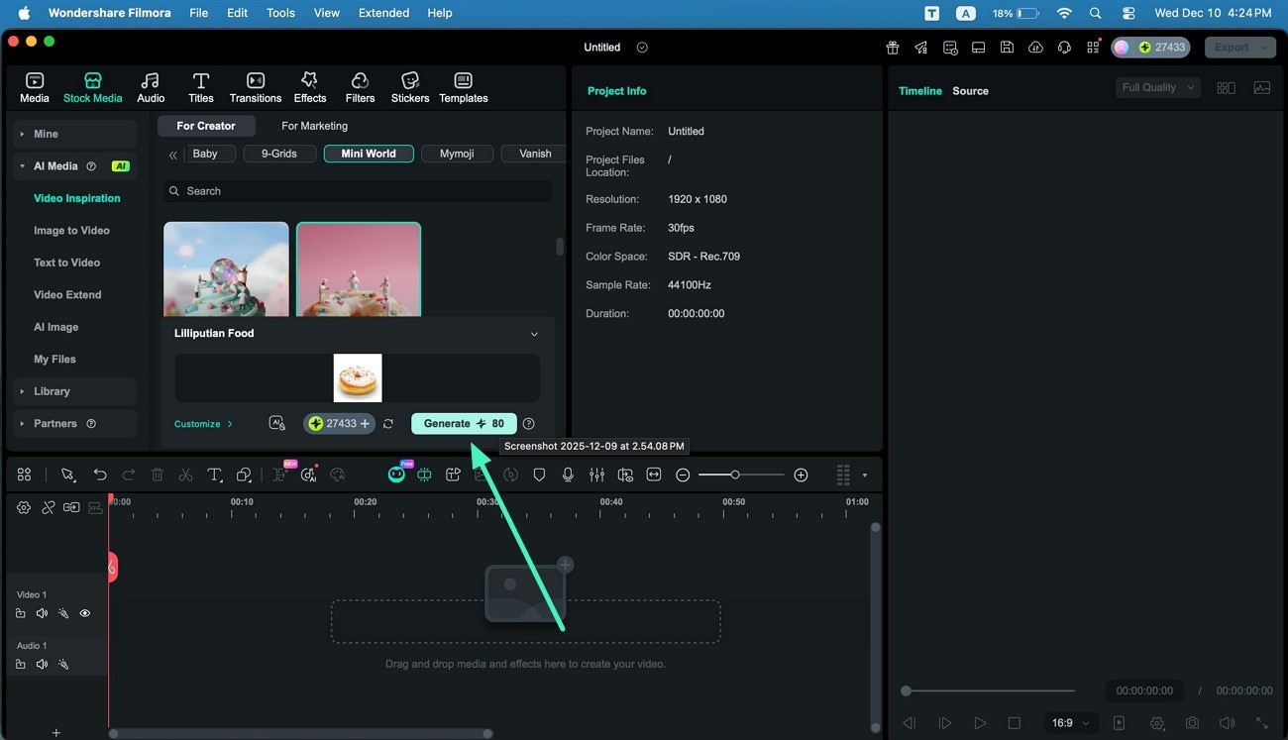The height and width of the screenshot is (740, 1288).
Task: Open the Full Quality playback dropdown
Action: [x=1155, y=87]
